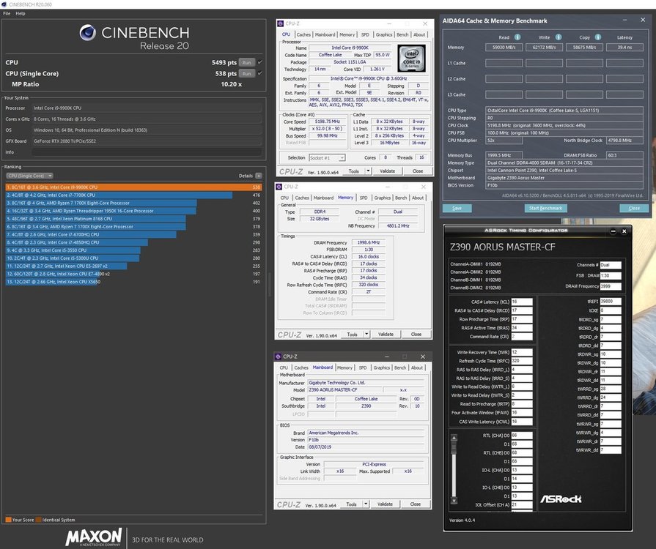Run the CPU (Single Core) benchmark
Screen dimensions: 656x549
coord(247,73)
